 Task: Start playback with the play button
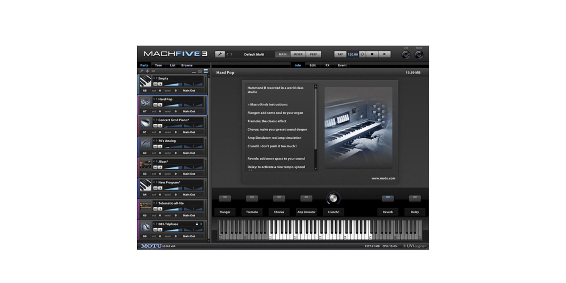(384, 54)
